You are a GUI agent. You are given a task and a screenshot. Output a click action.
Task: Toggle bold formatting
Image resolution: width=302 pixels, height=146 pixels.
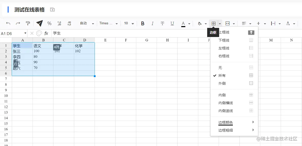143,23
